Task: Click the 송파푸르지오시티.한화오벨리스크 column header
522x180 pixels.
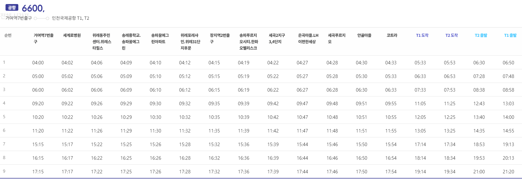Action: tap(249, 42)
